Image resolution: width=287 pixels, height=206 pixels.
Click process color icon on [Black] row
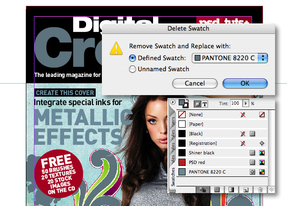pyautogui.click(x=252, y=134)
